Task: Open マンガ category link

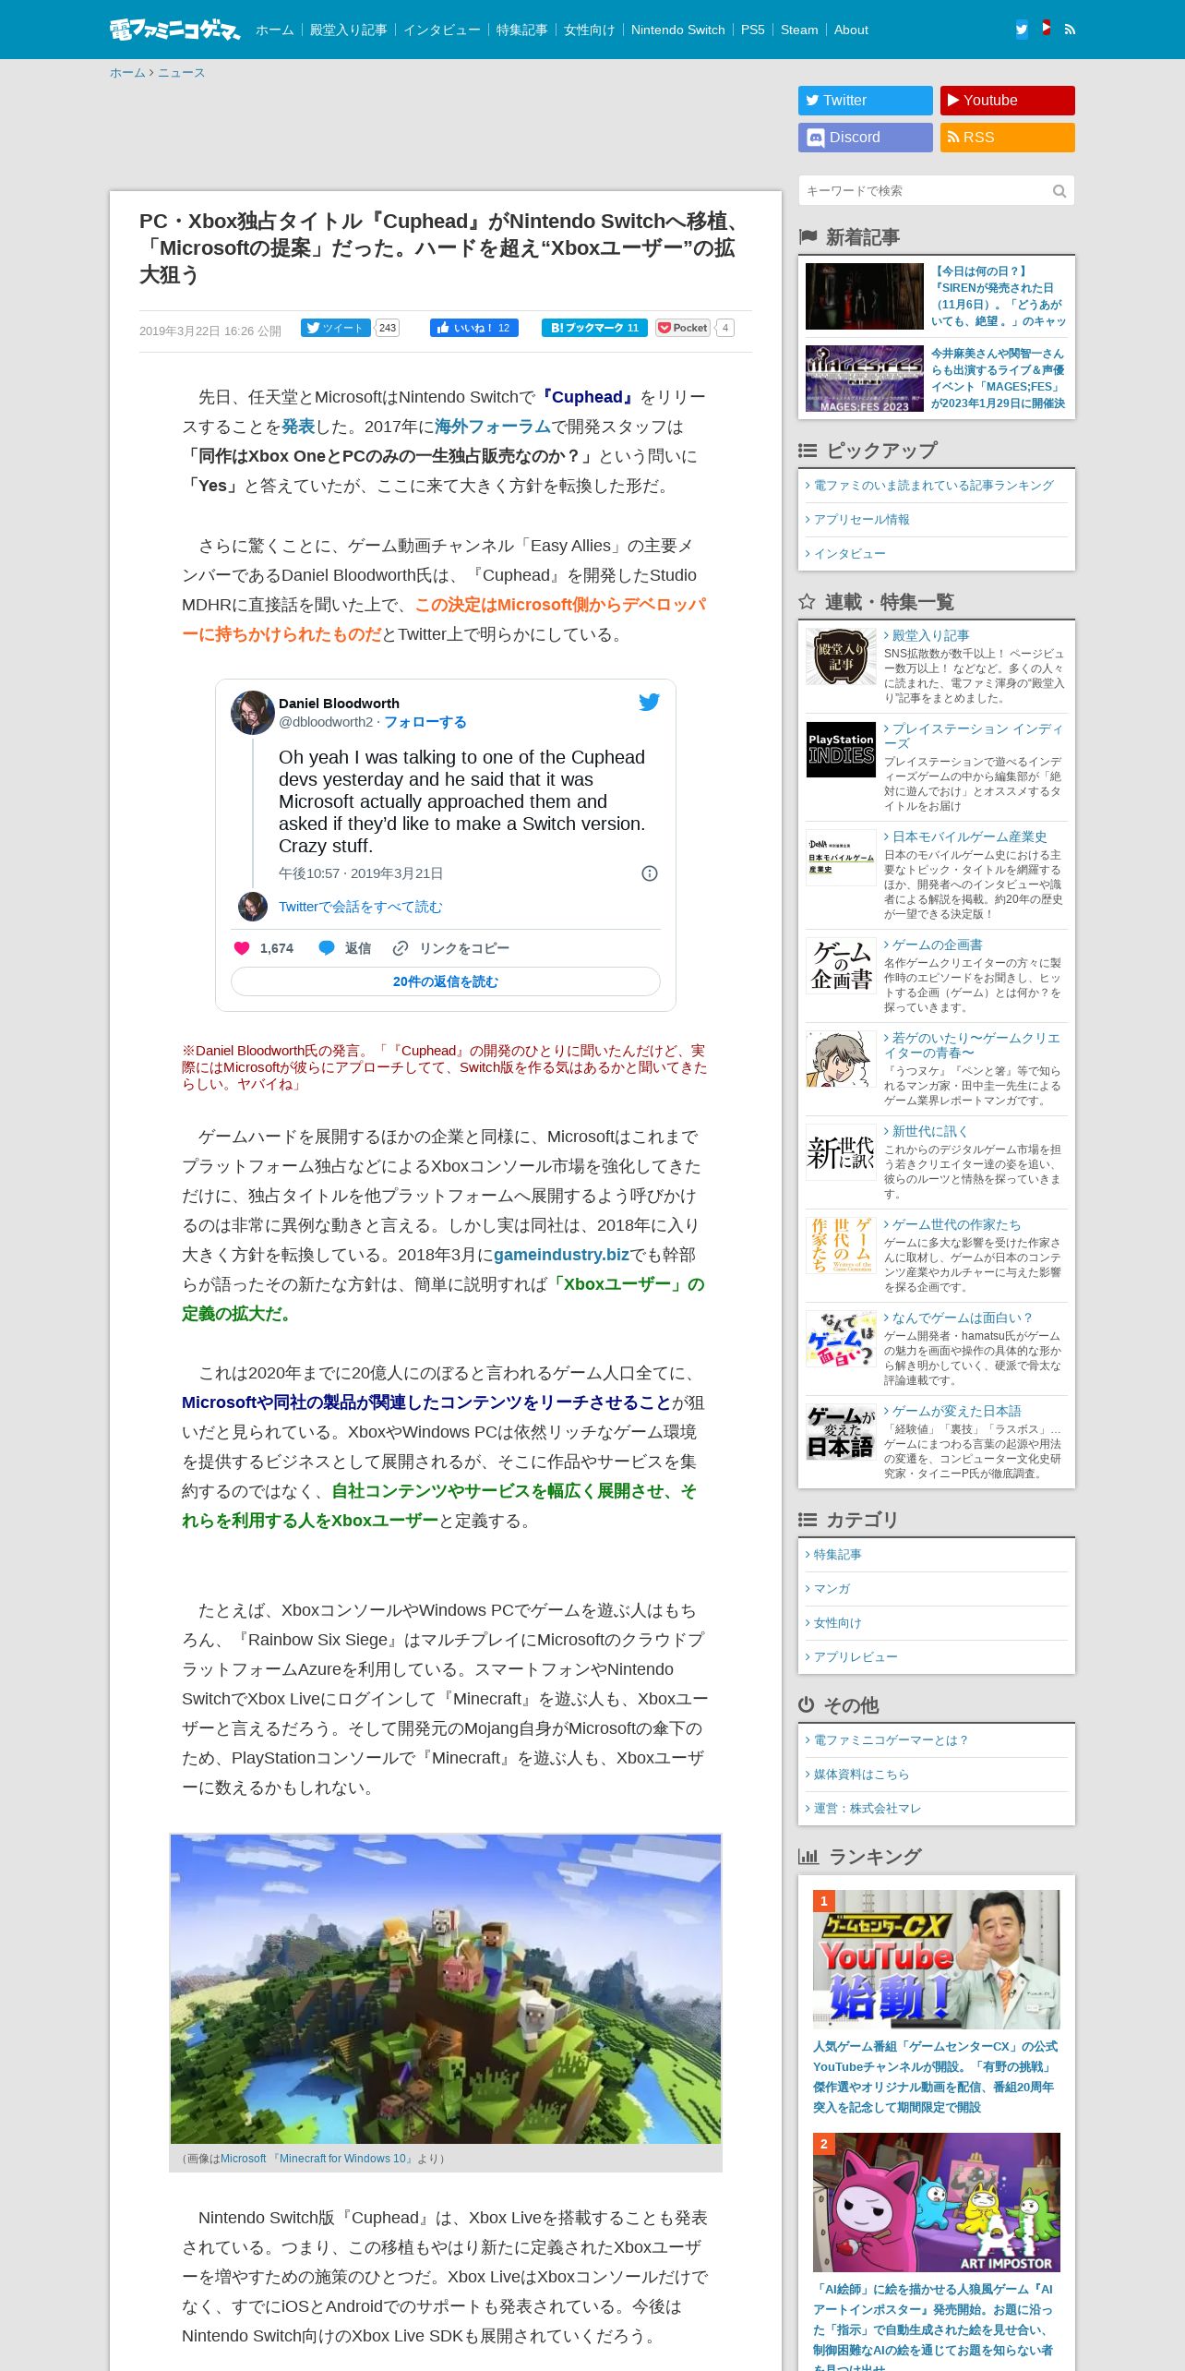Action: coord(832,1589)
